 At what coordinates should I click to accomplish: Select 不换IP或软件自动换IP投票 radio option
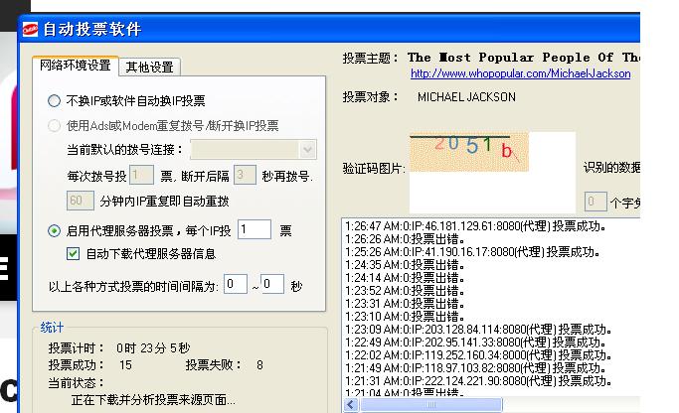click(x=54, y=101)
